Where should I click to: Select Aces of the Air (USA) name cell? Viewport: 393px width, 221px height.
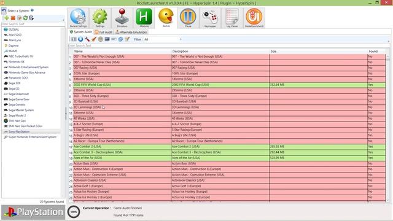click(x=122, y=158)
